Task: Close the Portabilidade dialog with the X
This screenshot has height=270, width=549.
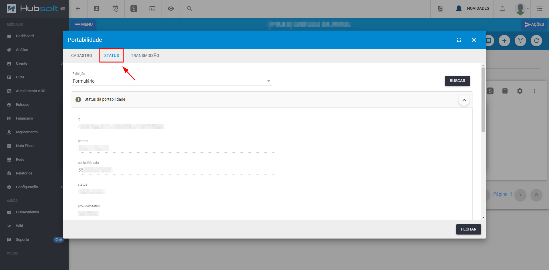Action: point(474,40)
